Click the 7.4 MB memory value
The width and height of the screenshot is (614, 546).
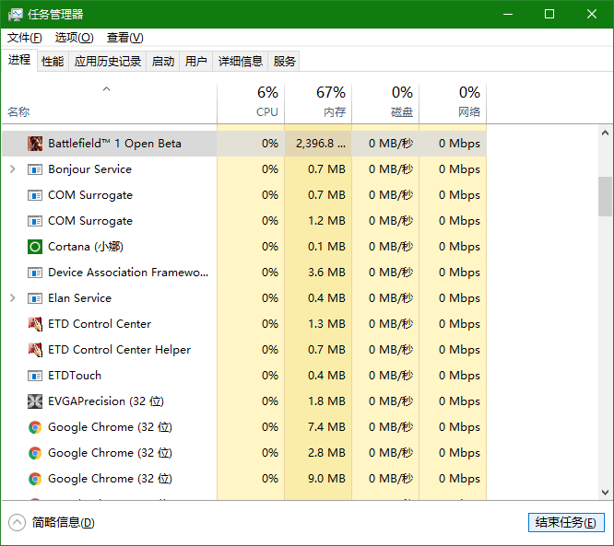(326, 427)
